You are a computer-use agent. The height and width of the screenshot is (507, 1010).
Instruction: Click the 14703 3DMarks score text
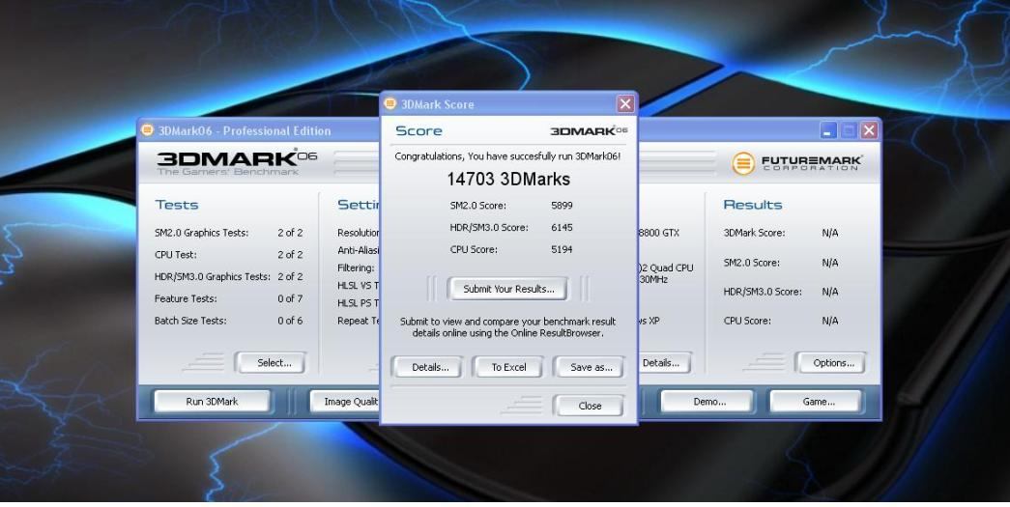508,179
